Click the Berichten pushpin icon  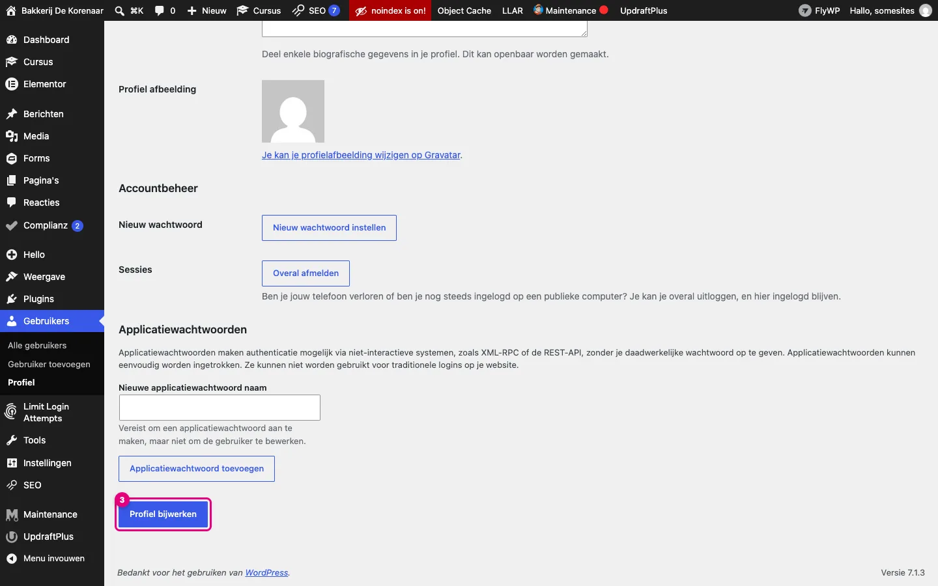(11, 114)
